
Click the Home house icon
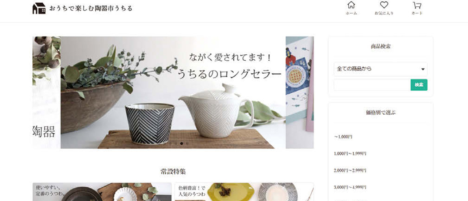pos(351,5)
